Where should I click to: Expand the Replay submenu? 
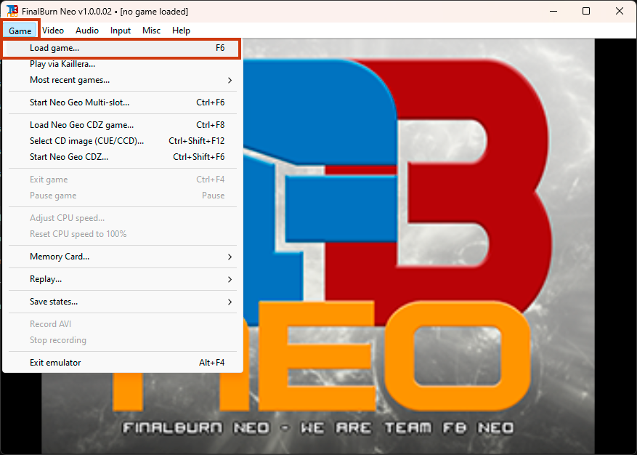pyautogui.click(x=122, y=279)
